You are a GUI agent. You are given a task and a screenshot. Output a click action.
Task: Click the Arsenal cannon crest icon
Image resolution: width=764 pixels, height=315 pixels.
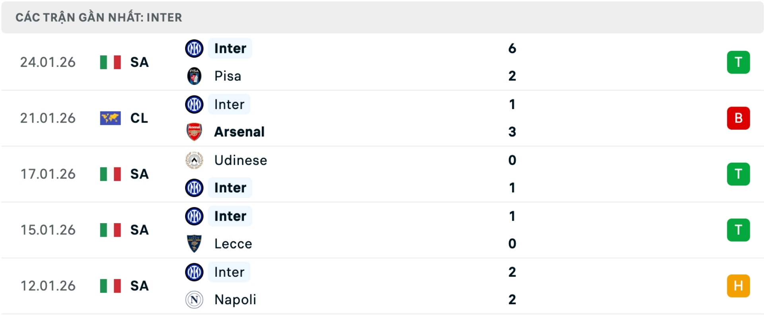tap(194, 132)
